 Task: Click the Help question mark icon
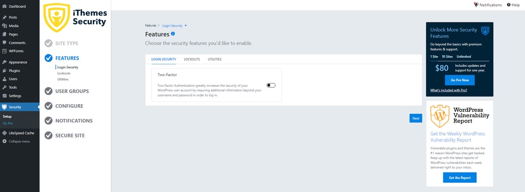[x=509, y=5]
